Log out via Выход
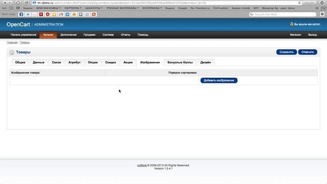This screenshot has height=184, width=327. 312,35
